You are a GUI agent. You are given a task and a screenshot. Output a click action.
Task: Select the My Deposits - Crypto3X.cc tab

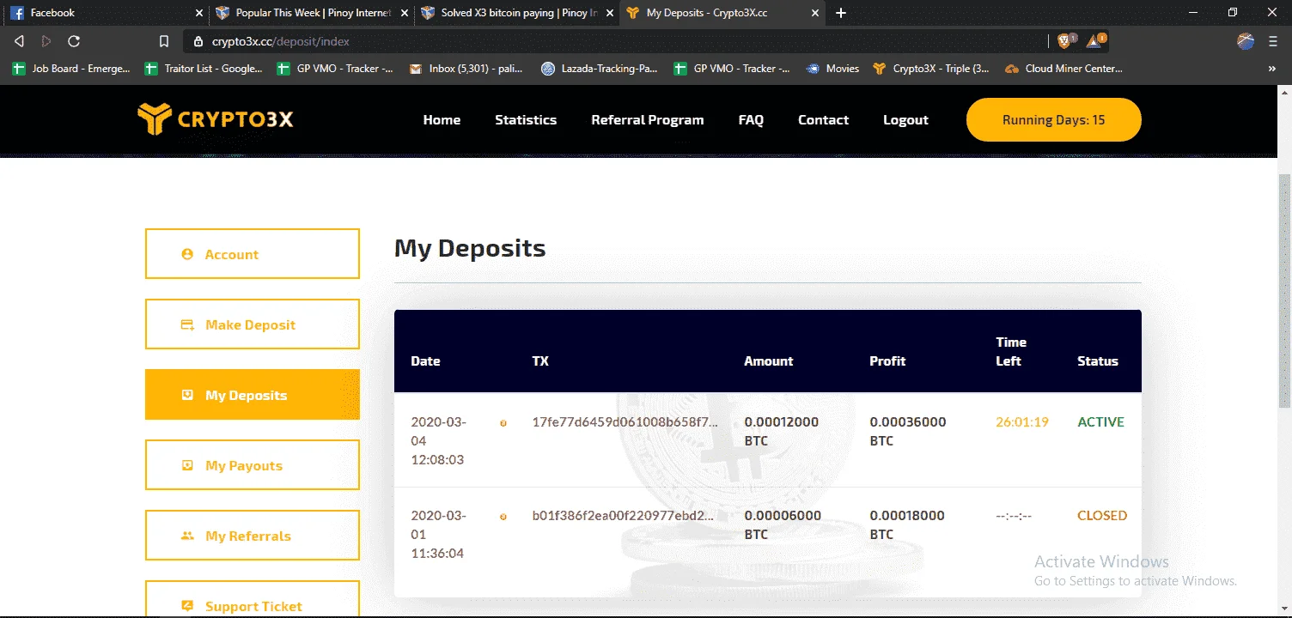pos(724,13)
